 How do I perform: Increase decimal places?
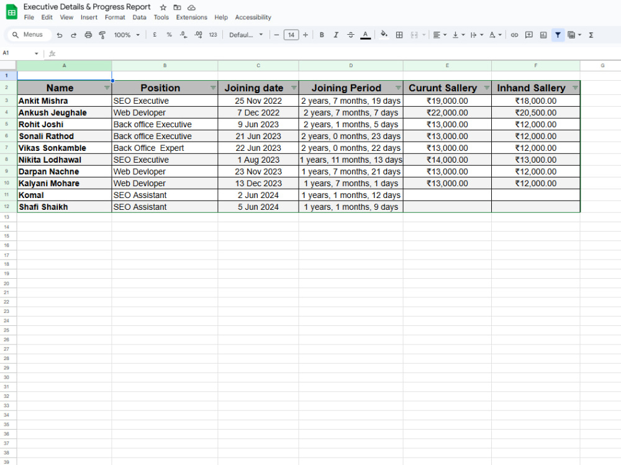[x=198, y=35]
